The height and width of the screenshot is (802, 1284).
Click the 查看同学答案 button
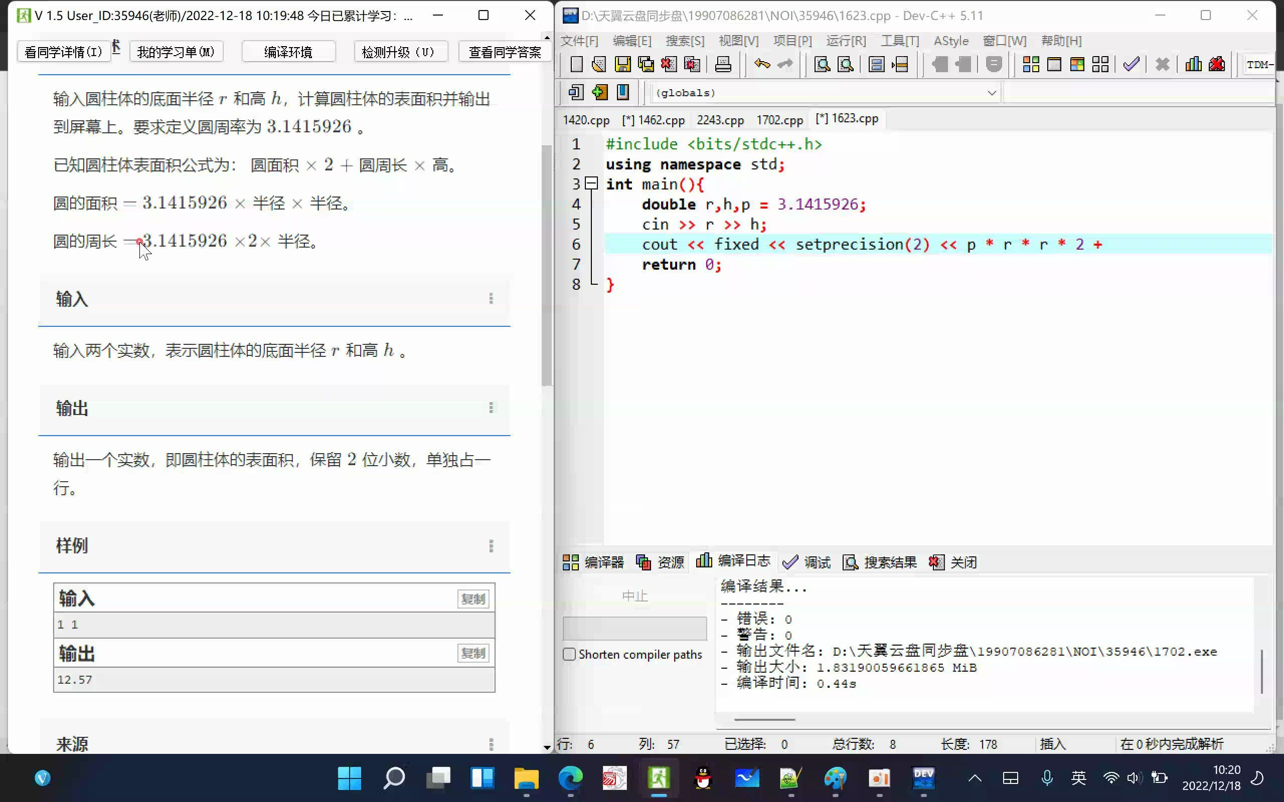click(x=505, y=52)
